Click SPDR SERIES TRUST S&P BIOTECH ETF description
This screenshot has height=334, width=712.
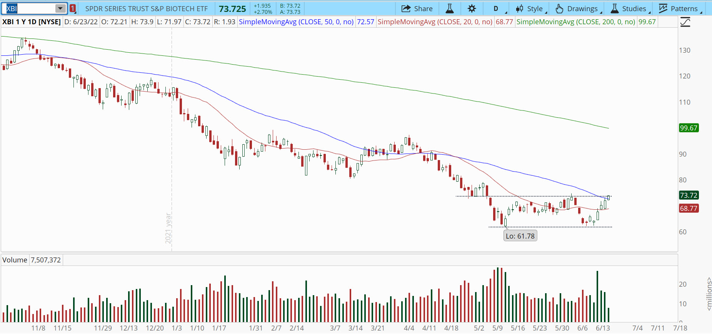coord(147,8)
